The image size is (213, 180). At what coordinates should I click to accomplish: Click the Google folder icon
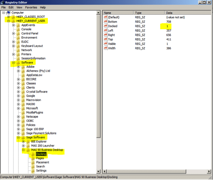23,96
